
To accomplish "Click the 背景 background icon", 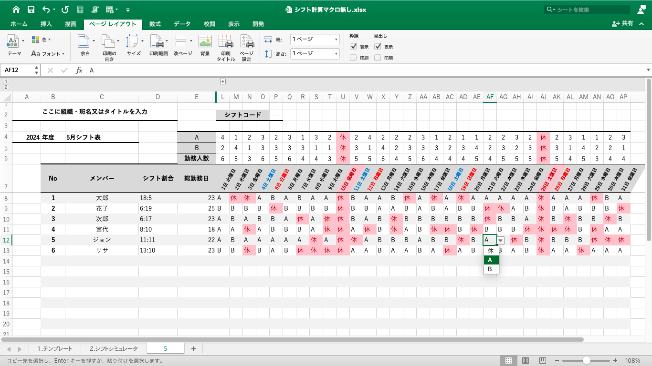I will [205, 47].
